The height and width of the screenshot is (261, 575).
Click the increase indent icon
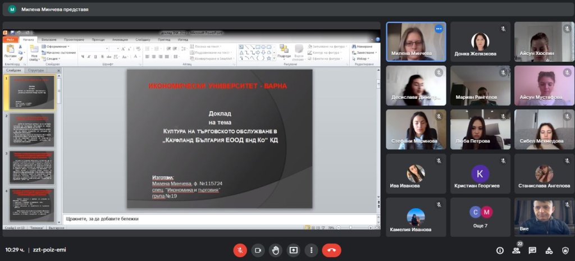click(175, 49)
